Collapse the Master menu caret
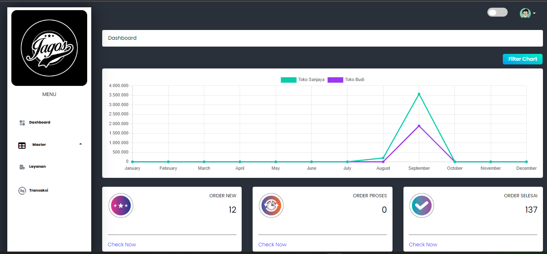This screenshot has height=254, width=547. coord(80,144)
